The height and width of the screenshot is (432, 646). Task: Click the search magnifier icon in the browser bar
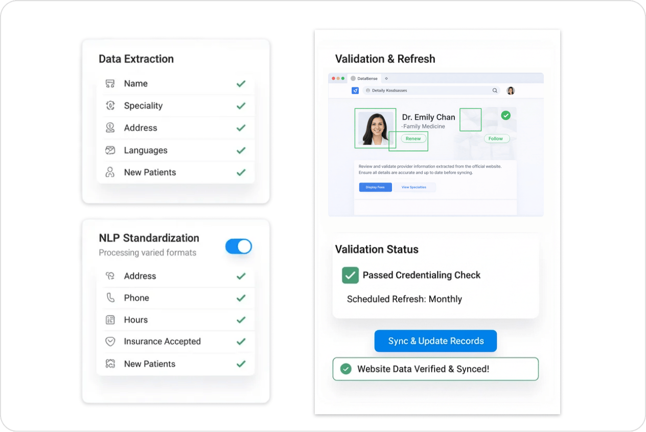(495, 90)
